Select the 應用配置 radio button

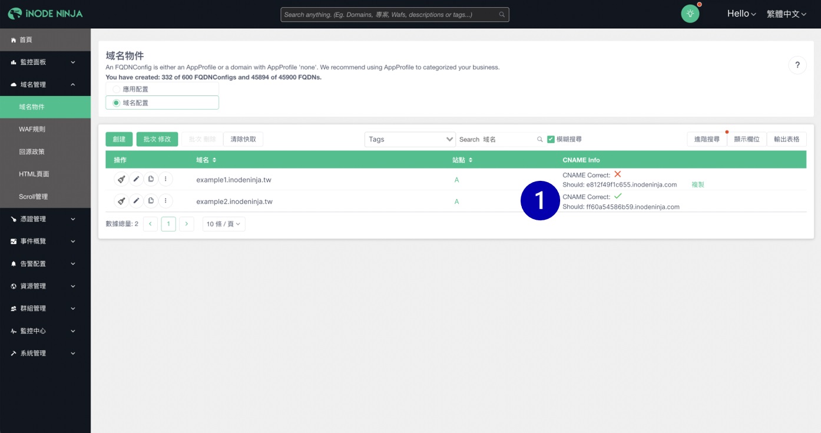(x=117, y=89)
